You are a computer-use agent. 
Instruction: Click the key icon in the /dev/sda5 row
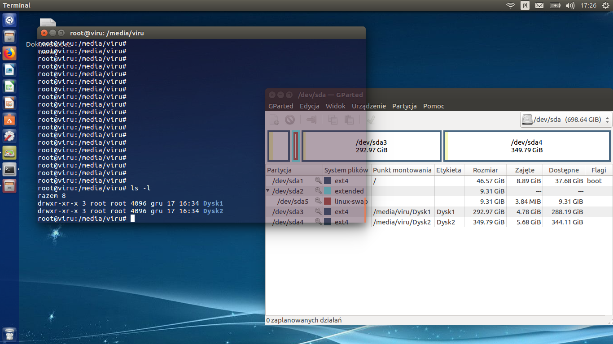pyautogui.click(x=319, y=202)
